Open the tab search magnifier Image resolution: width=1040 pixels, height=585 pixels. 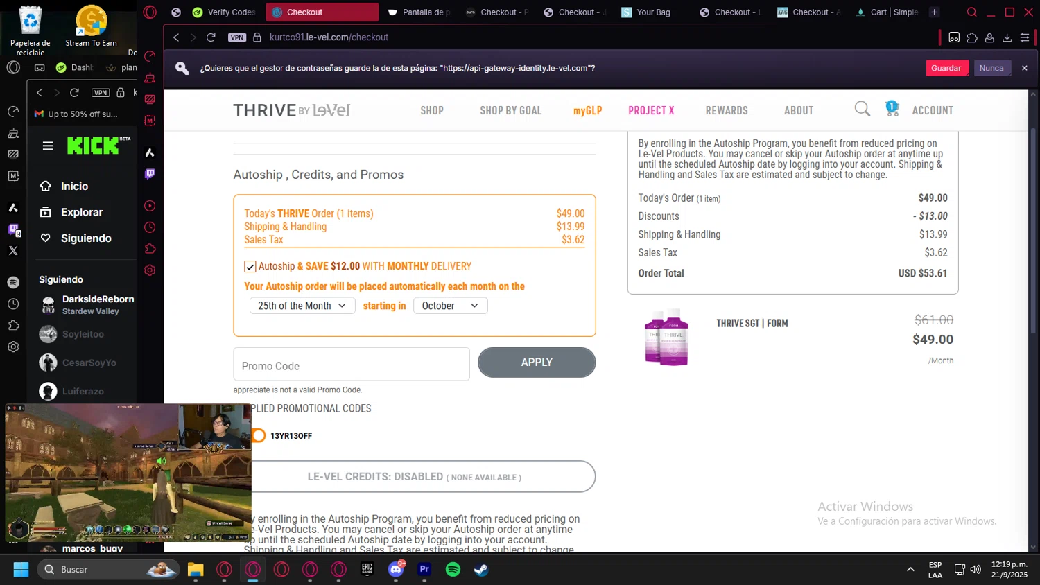971,12
